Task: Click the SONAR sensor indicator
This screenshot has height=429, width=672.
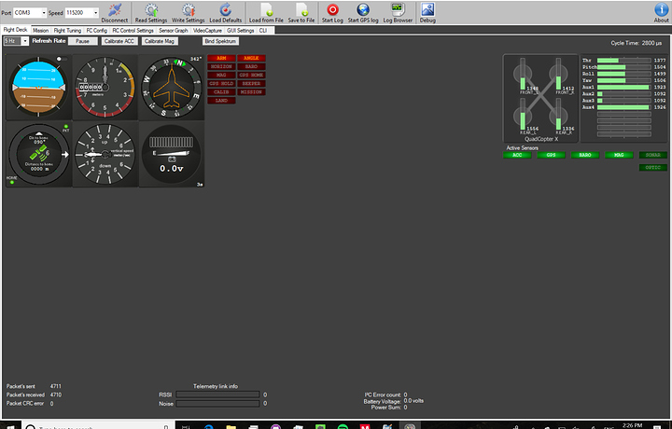Action: pos(653,155)
